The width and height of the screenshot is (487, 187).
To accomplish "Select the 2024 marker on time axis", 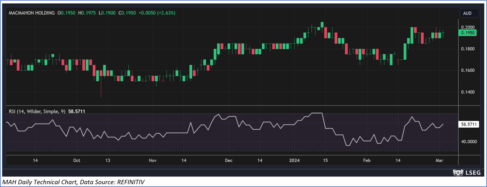I will tap(294, 160).
